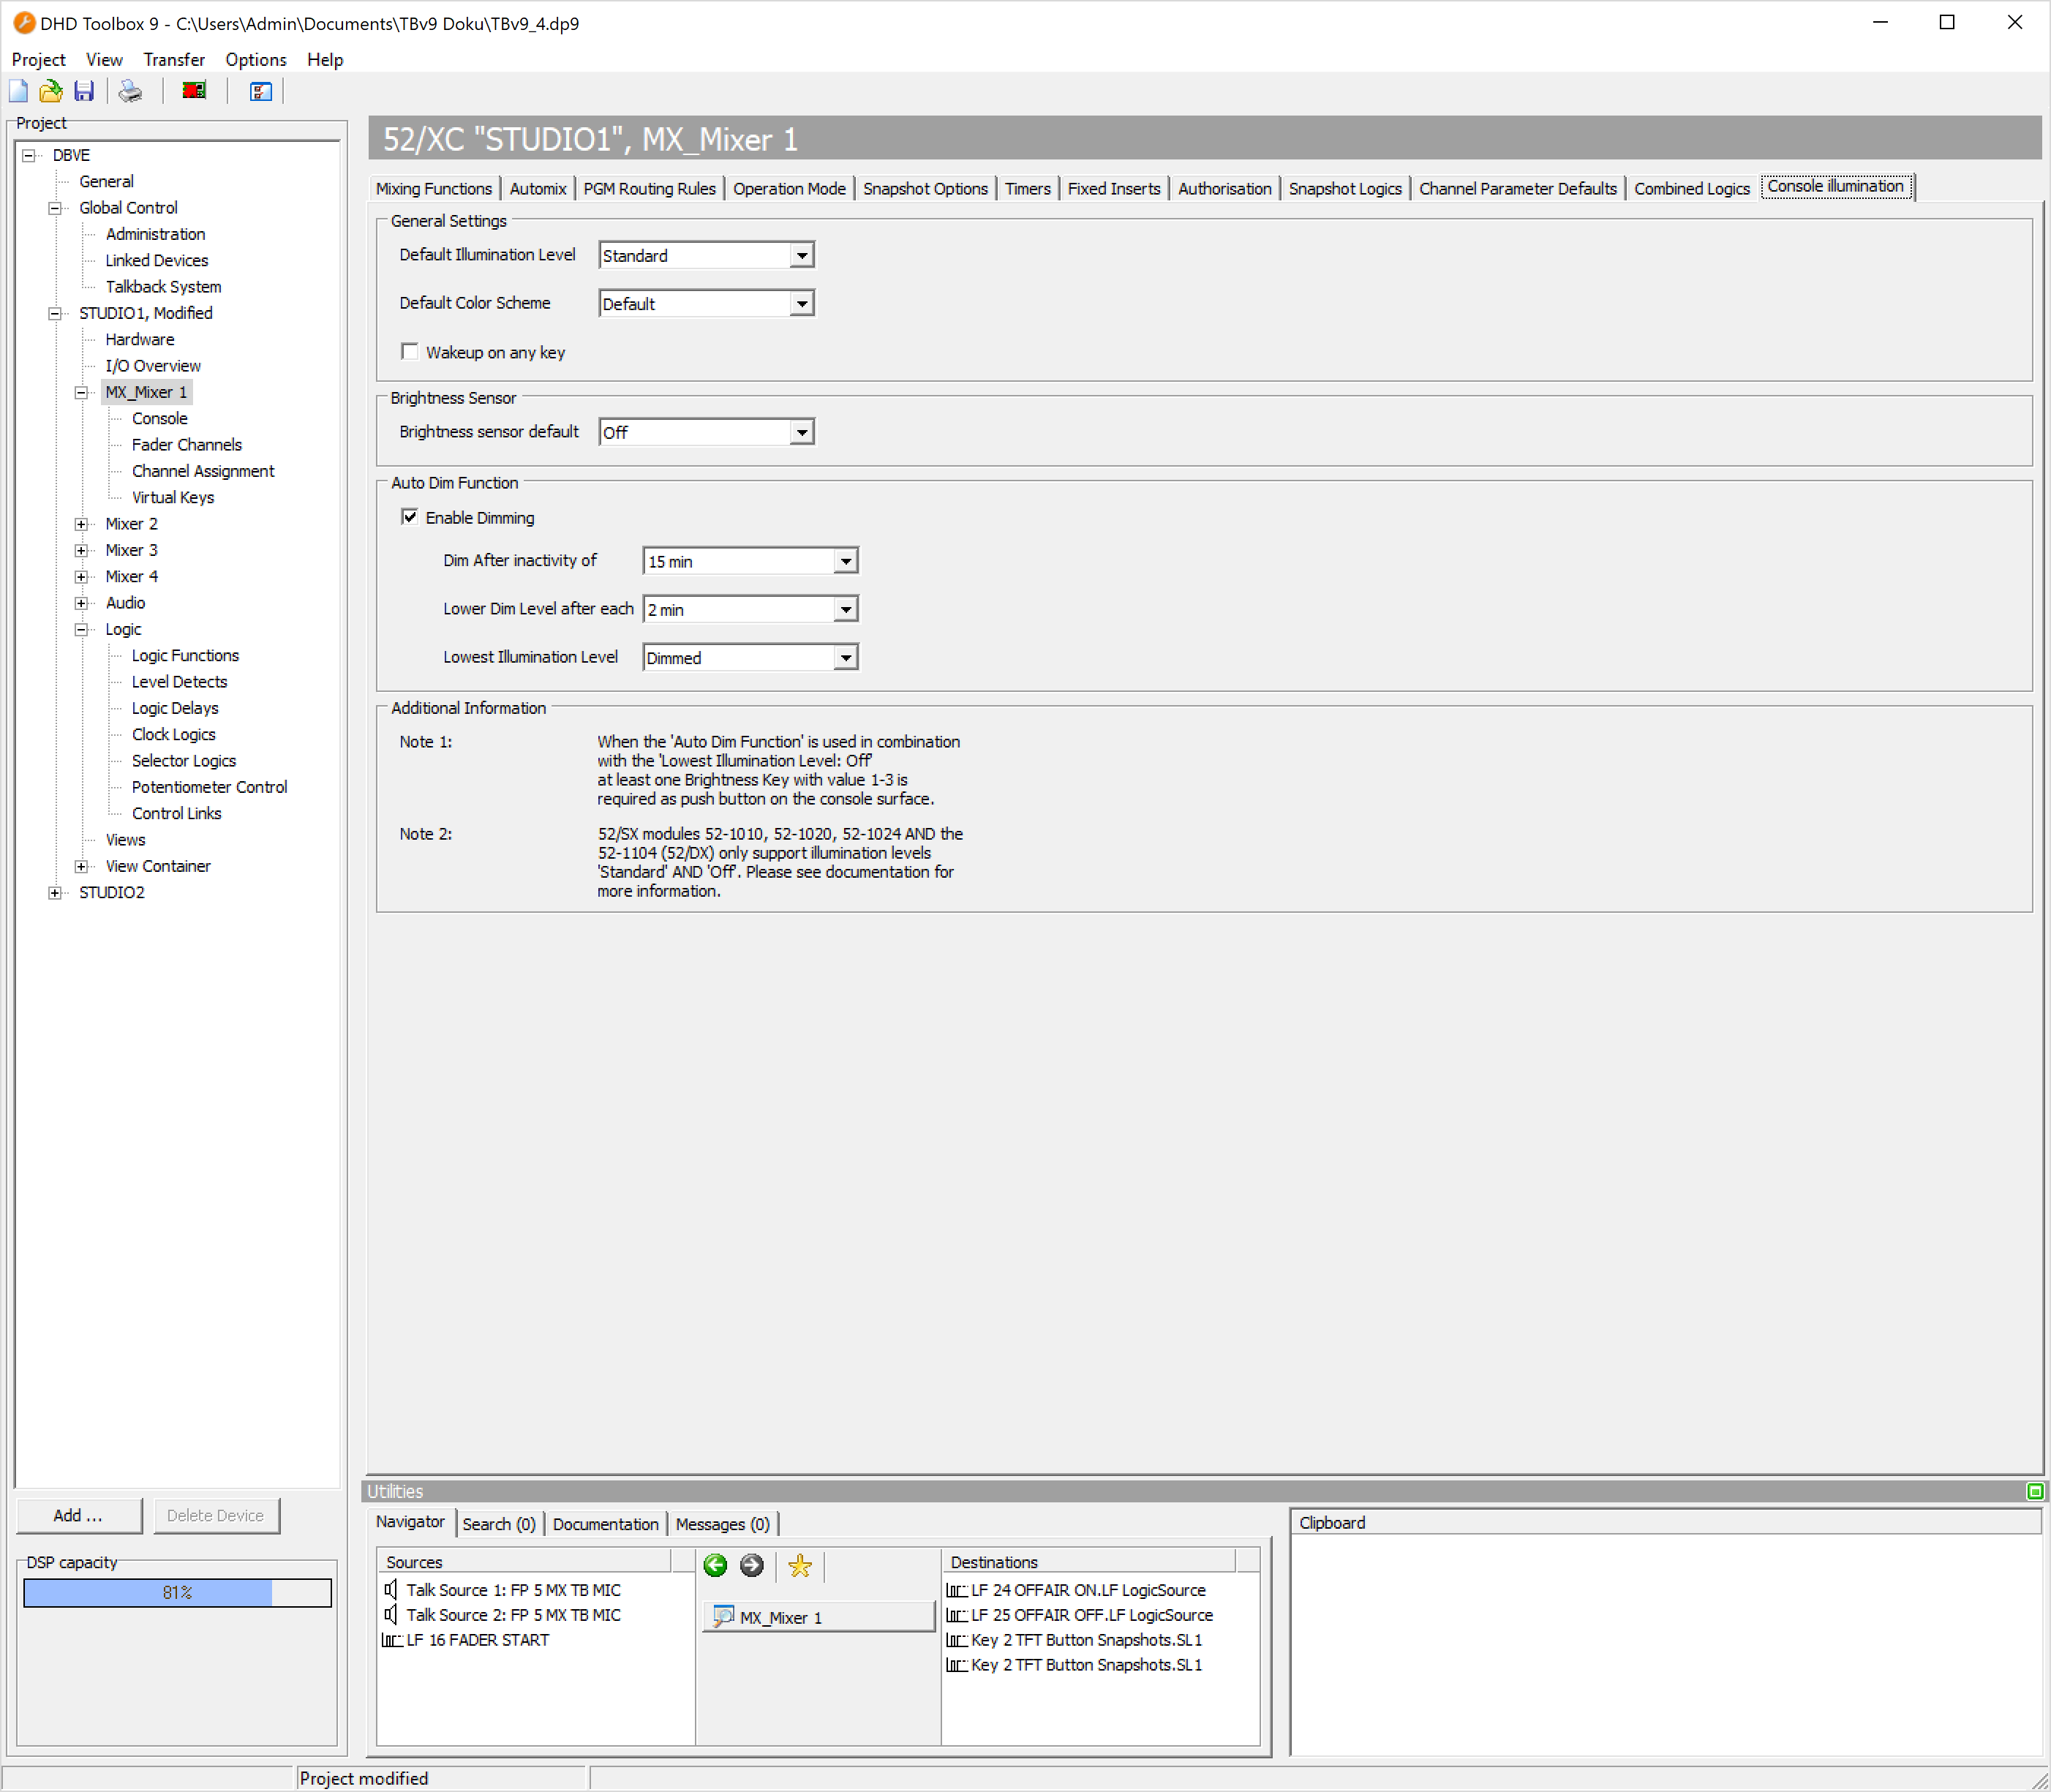The height and width of the screenshot is (1792, 2051).
Task: Select Level Detects tree item
Action: pos(180,682)
